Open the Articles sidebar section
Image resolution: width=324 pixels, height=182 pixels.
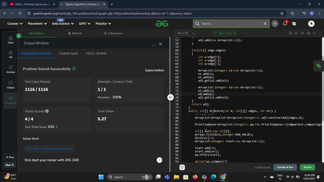(x=11, y=69)
